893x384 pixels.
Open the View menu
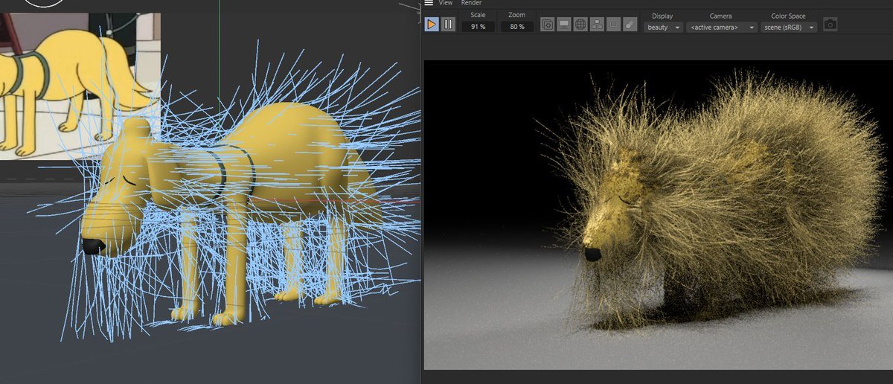446,3
